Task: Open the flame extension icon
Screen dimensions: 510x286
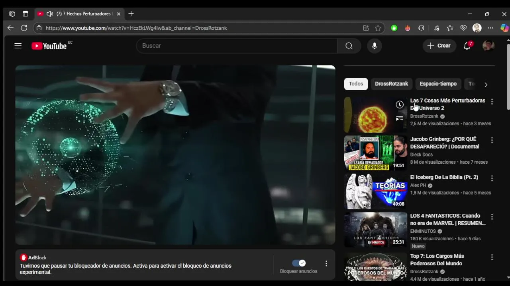Action: coord(408,28)
